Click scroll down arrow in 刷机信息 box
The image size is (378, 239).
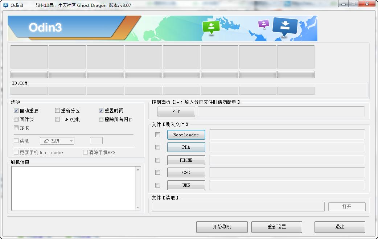[x=138, y=207]
